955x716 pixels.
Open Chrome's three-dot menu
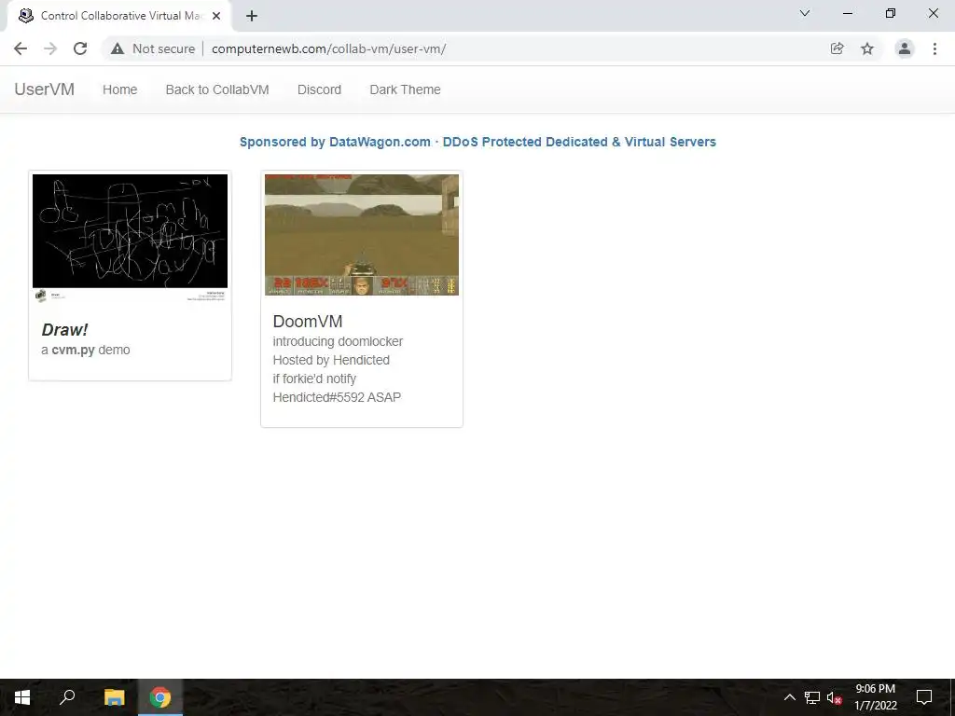pyautogui.click(x=934, y=48)
